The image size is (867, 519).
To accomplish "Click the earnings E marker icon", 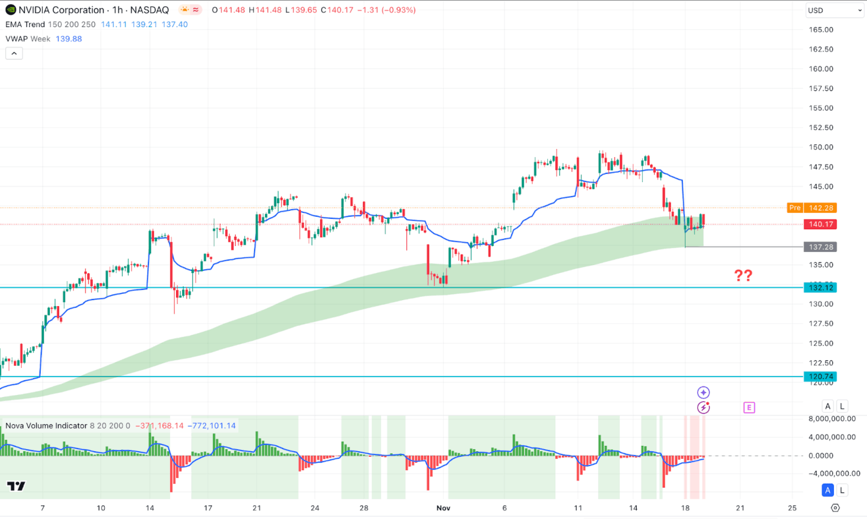I will click(x=749, y=408).
